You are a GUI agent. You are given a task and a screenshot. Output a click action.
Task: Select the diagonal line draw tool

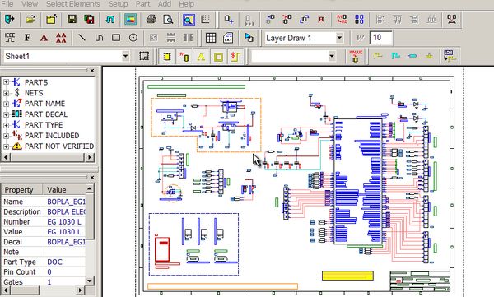click(82, 38)
